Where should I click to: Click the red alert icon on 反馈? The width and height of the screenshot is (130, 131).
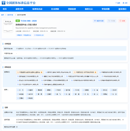pos(120,21)
